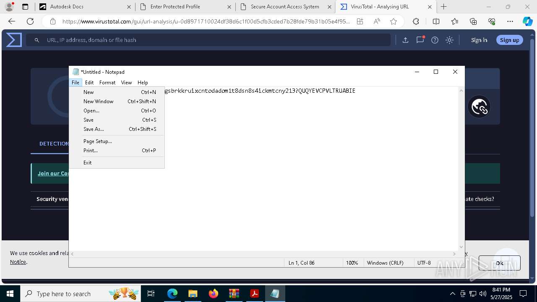Close the Autodesk Docs tab
Viewport: 537px width, 302px height.
(129, 7)
